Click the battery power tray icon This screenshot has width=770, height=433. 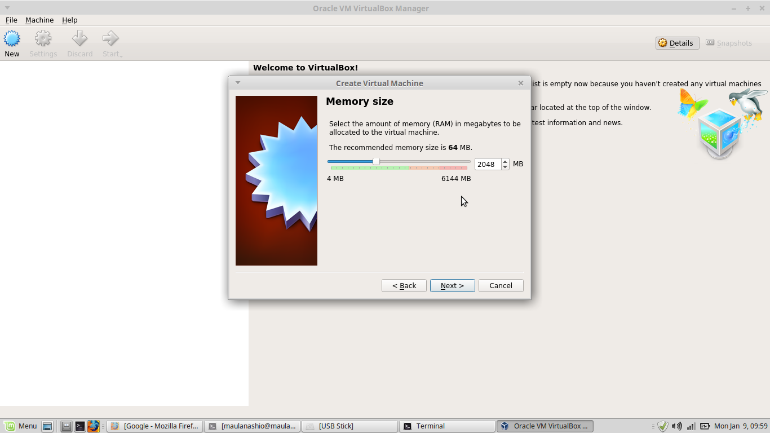705,426
